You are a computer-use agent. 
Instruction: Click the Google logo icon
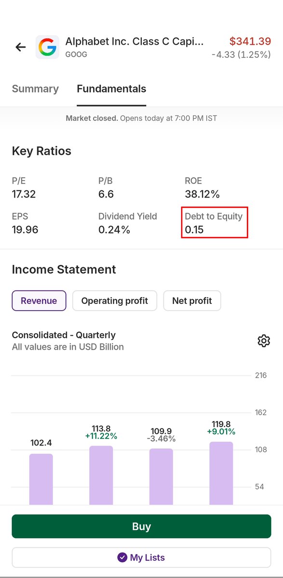click(x=47, y=47)
